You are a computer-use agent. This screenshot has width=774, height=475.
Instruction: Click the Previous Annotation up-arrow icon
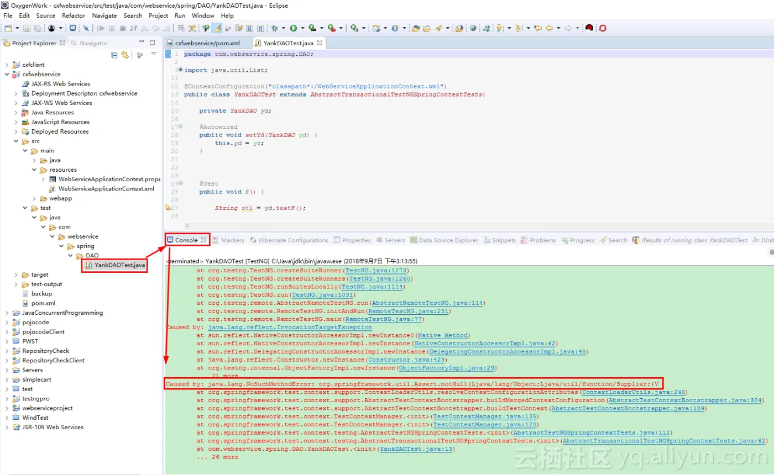coord(519,28)
